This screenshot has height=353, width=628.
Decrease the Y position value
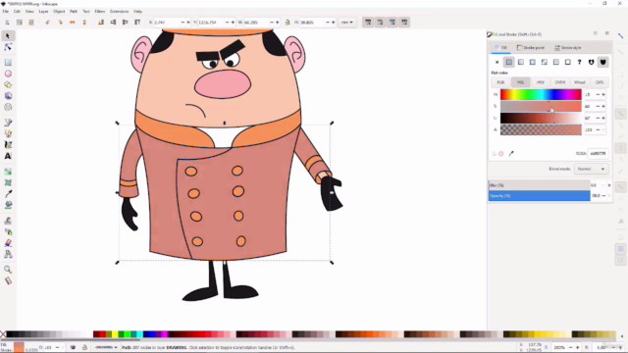click(227, 23)
